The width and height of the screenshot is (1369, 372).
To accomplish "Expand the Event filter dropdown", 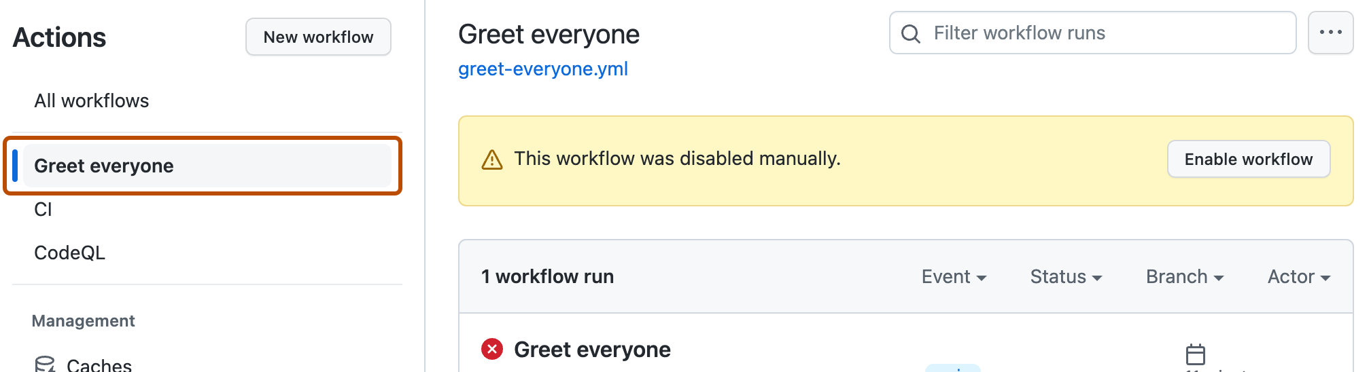I will pos(953,277).
